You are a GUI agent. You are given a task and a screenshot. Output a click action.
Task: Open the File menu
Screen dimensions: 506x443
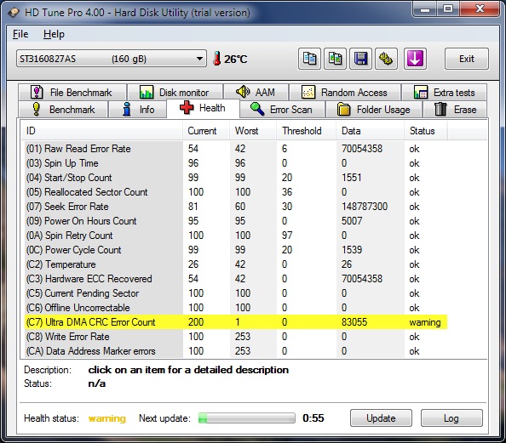click(20, 34)
